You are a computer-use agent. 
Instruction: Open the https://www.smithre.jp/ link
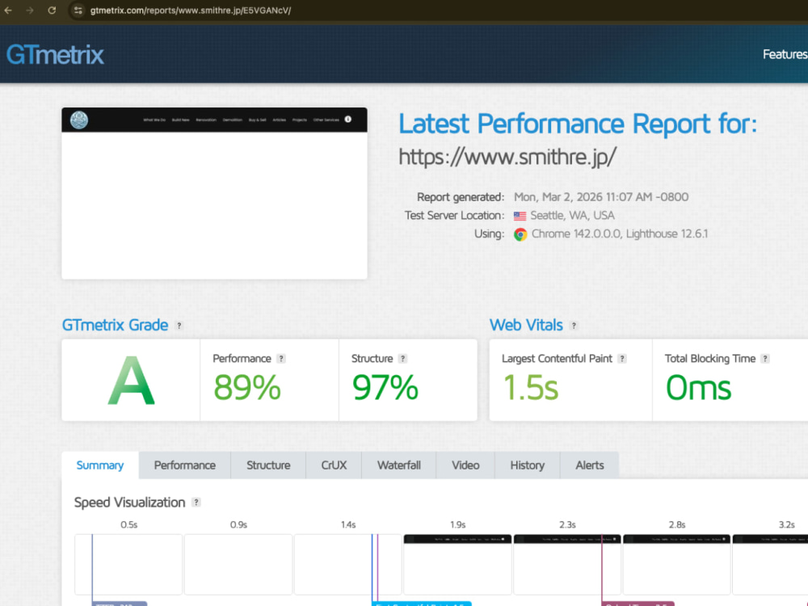tap(507, 157)
